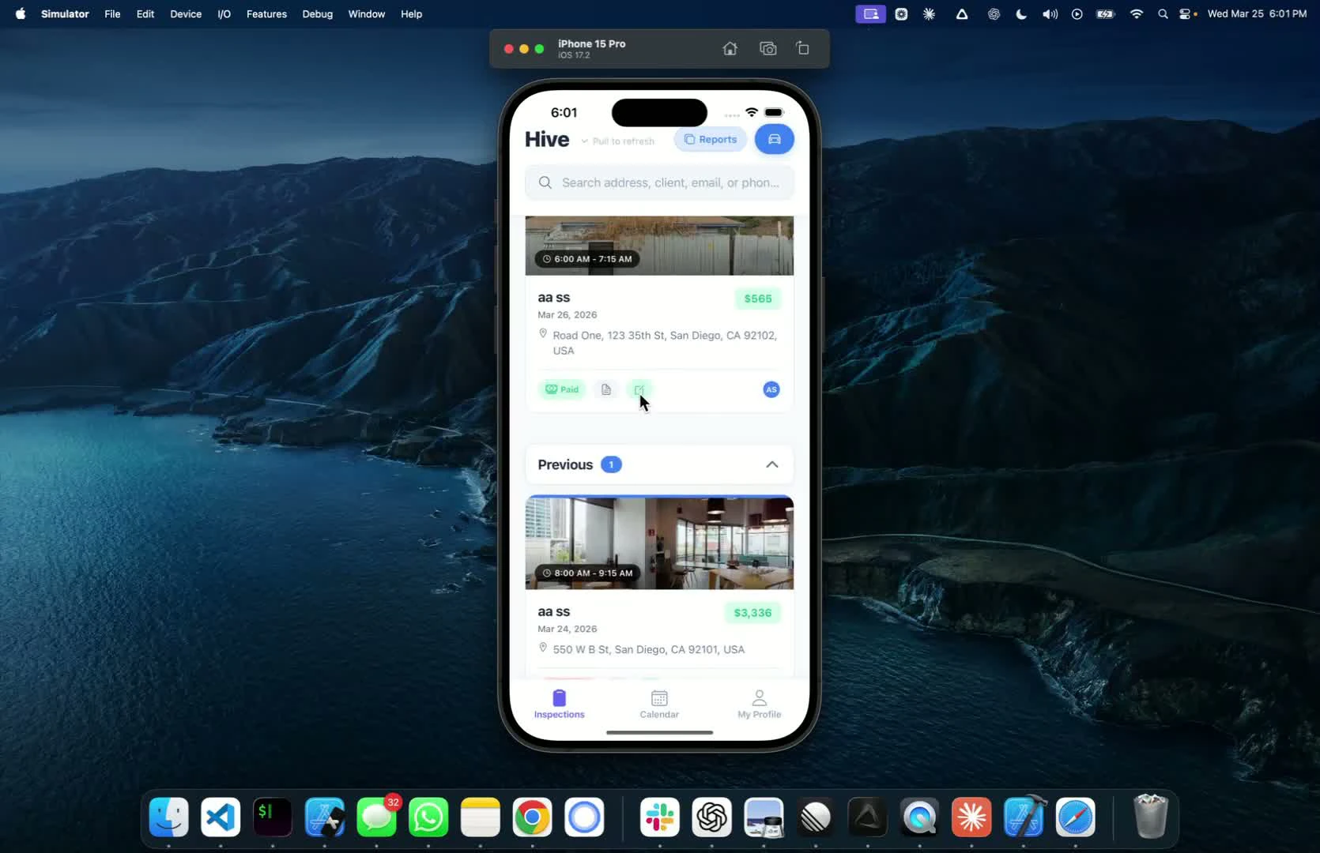Switch to the Calendar tab
The height and width of the screenshot is (853, 1320).
(659, 704)
